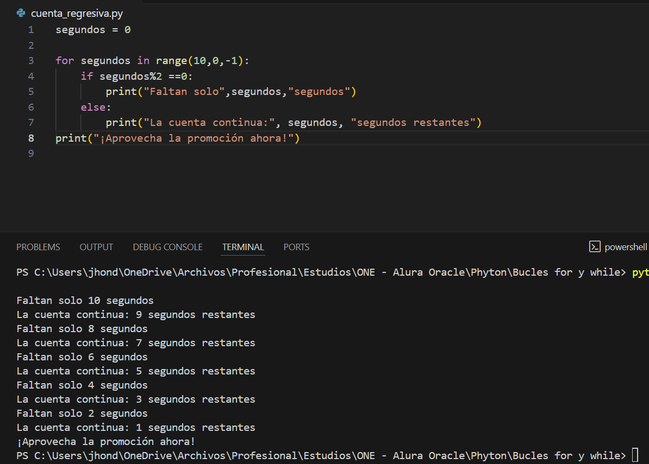Click the Python file icon on the editor tab

(21, 13)
